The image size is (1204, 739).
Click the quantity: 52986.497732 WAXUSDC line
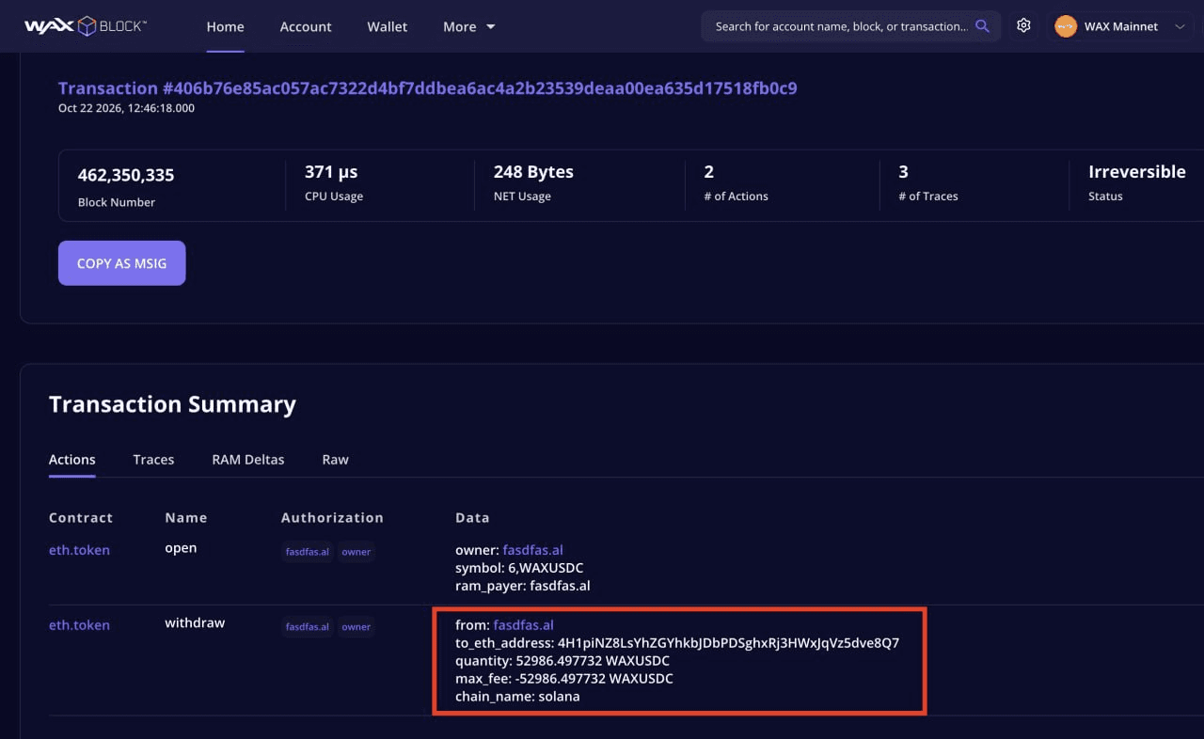[562, 661]
